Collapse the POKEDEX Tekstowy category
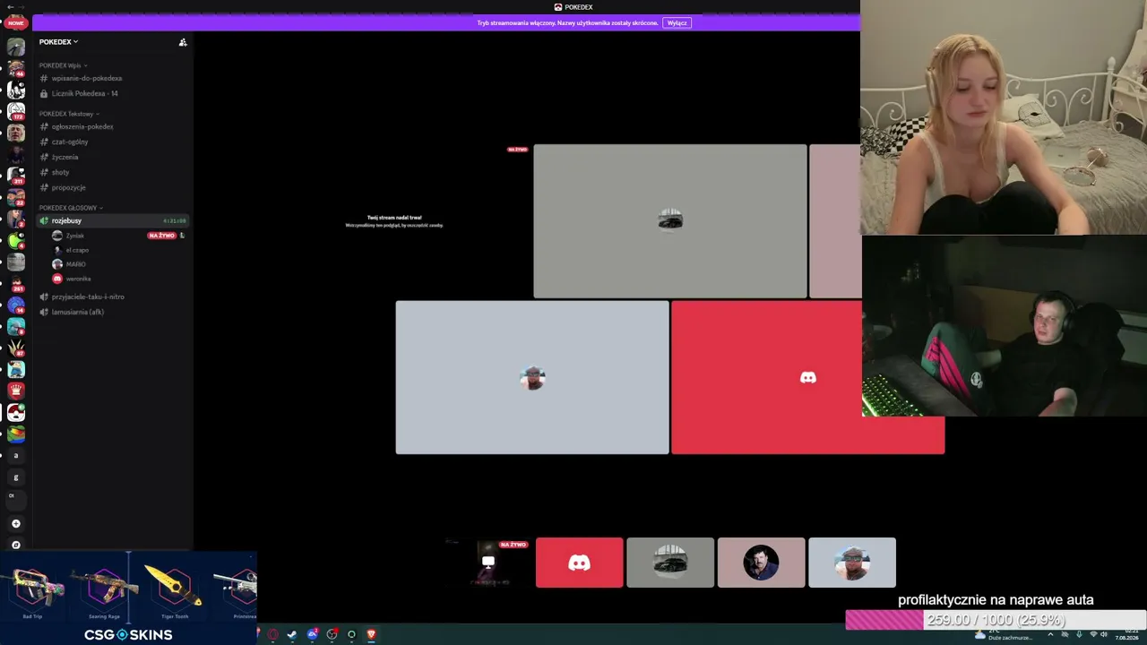This screenshot has height=645, width=1147. tap(69, 114)
